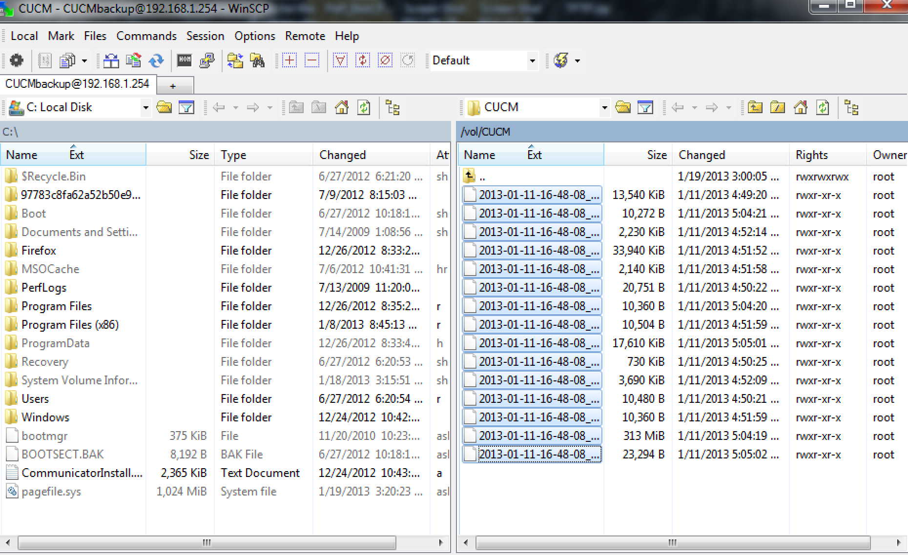Click the Select All triangle icon

tap(340, 60)
